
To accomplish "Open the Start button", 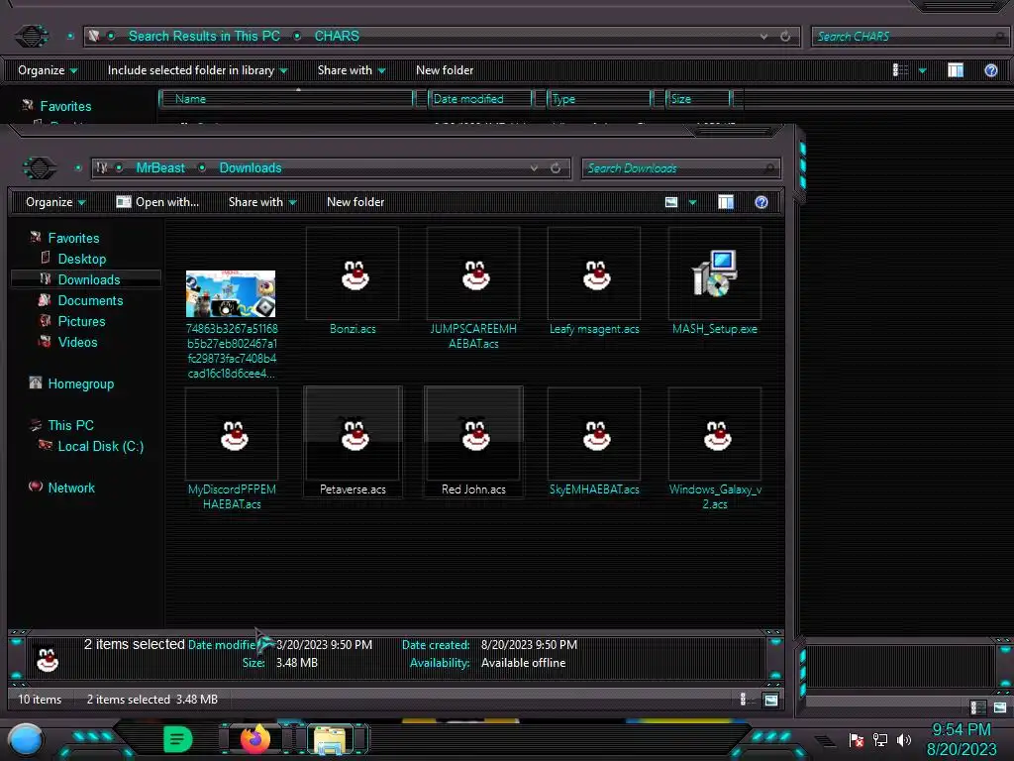I will click(x=25, y=740).
